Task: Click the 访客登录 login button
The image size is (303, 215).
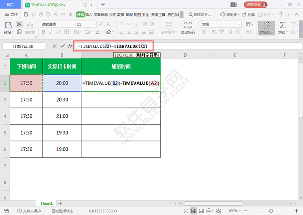Action: coord(256,5)
